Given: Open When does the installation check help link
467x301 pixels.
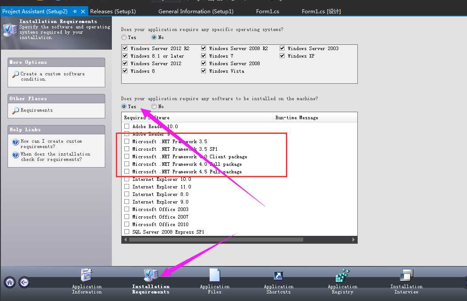Looking at the screenshot, I should (55, 157).
